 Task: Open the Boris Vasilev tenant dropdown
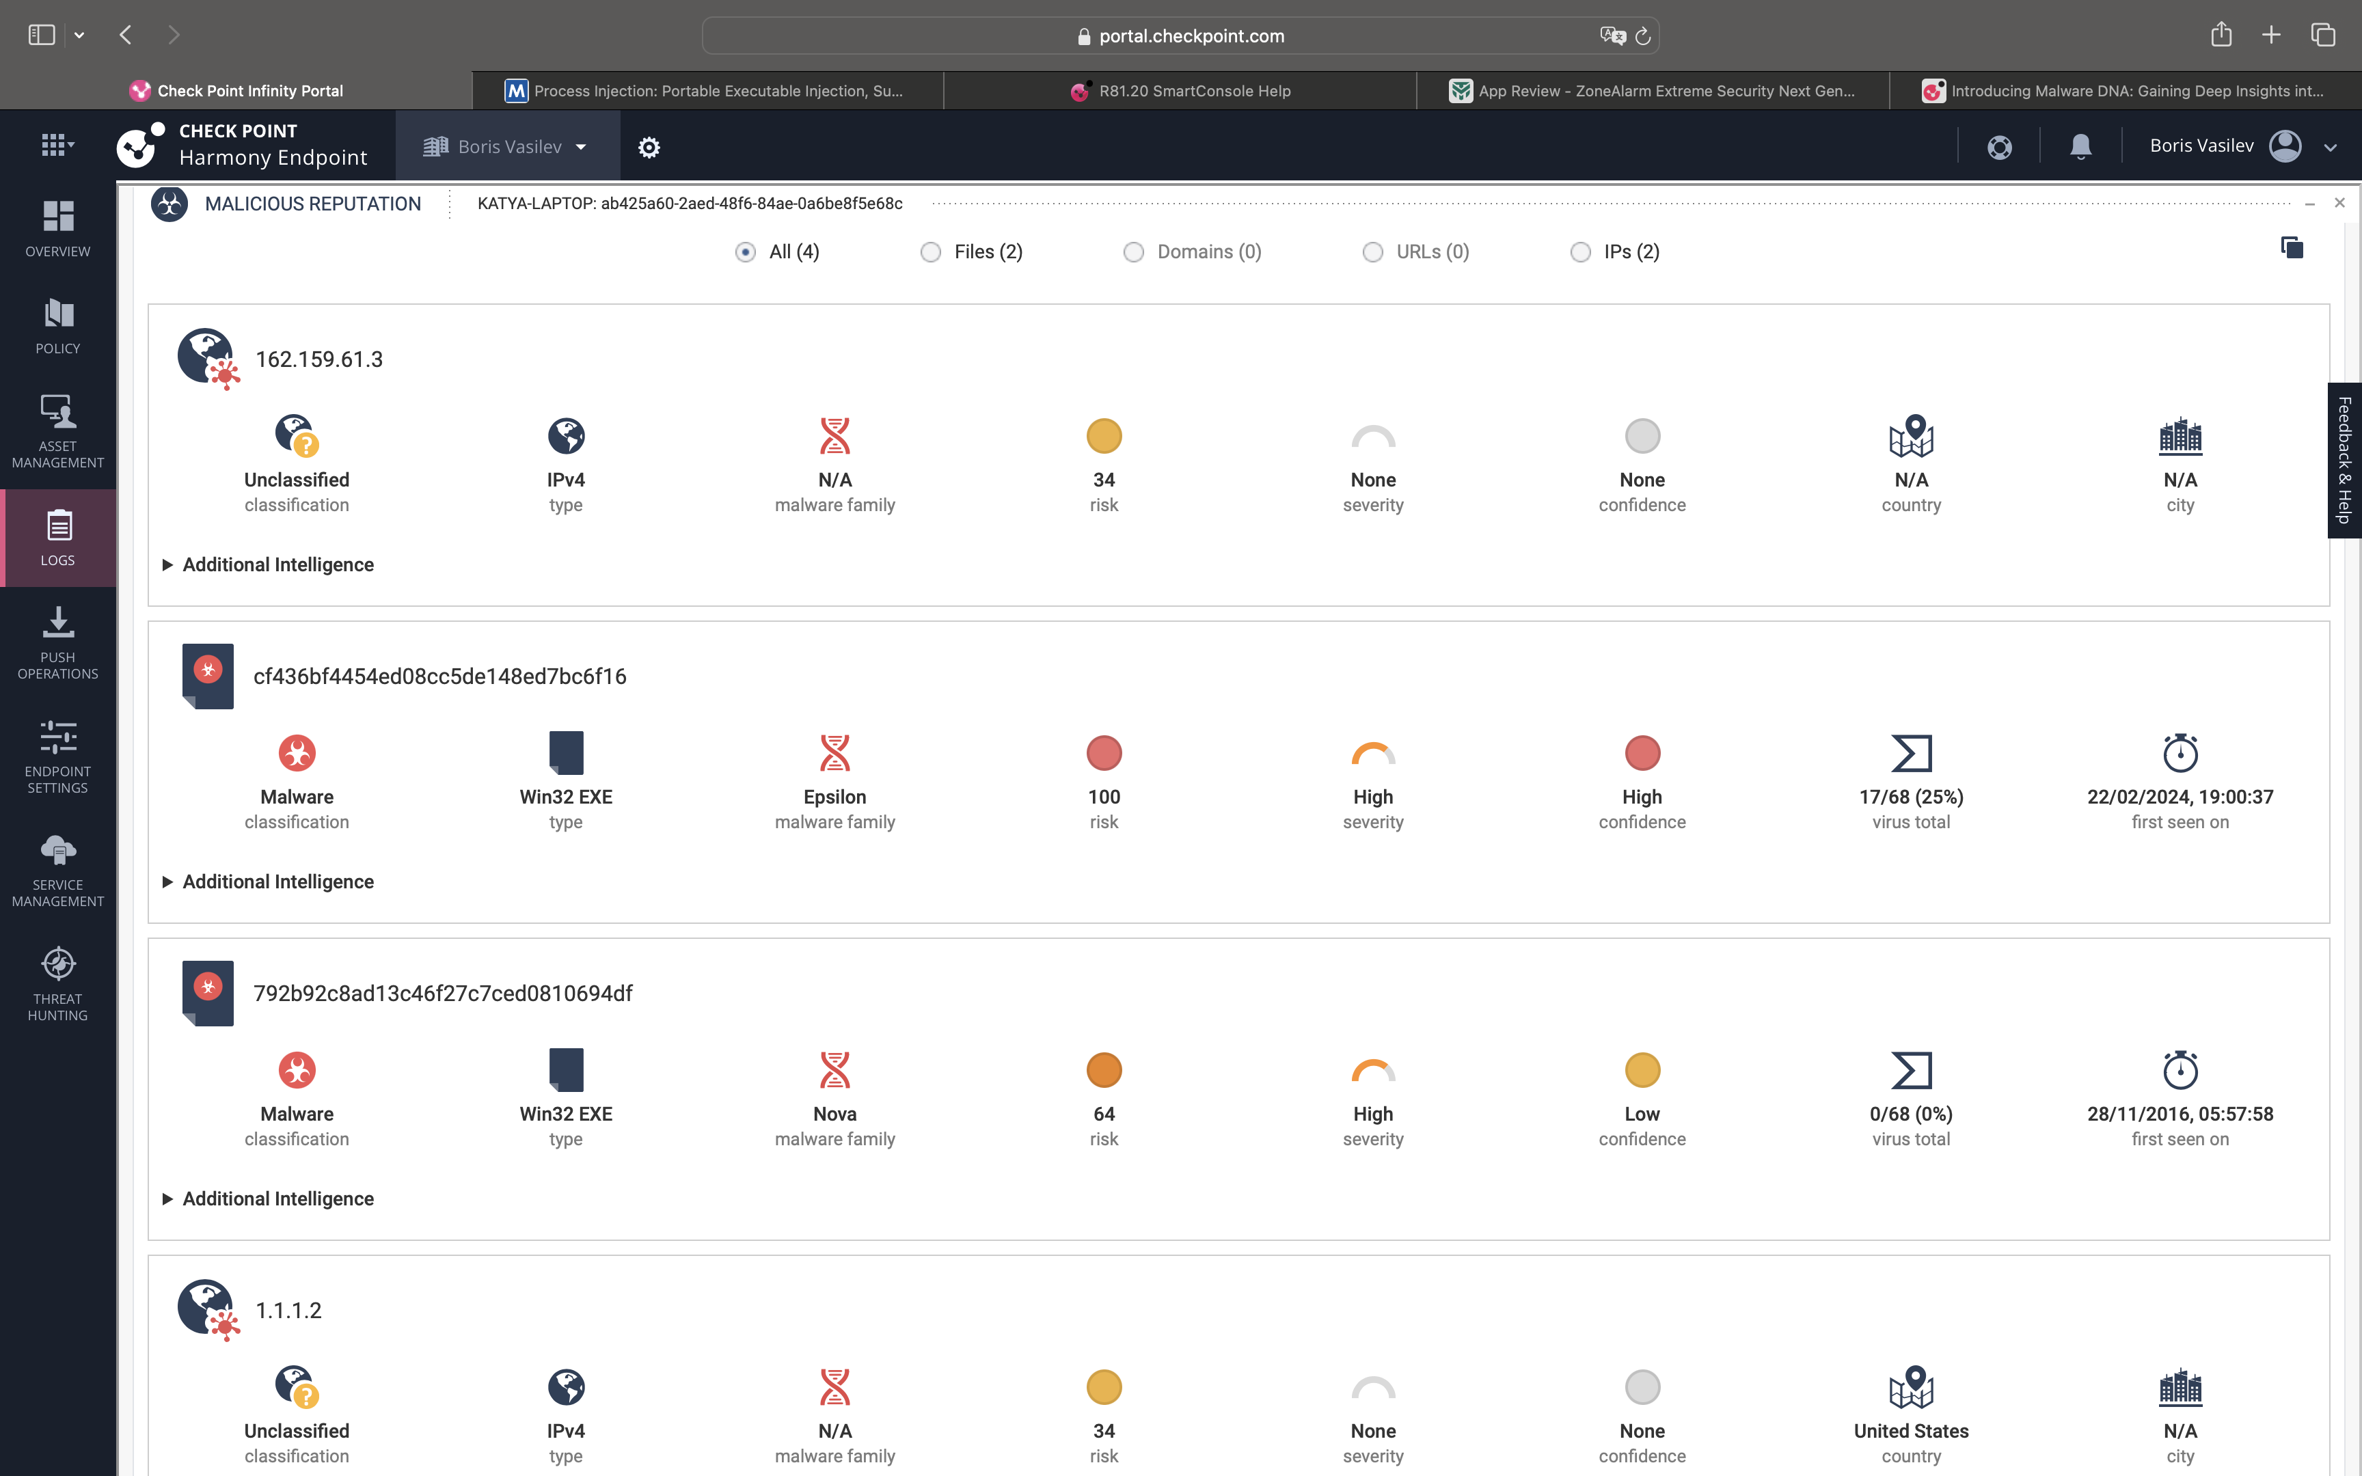(506, 146)
